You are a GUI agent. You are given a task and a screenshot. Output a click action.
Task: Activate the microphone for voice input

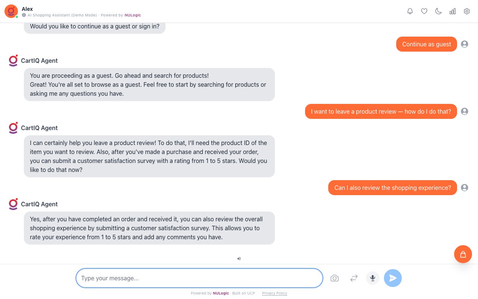coord(372,278)
